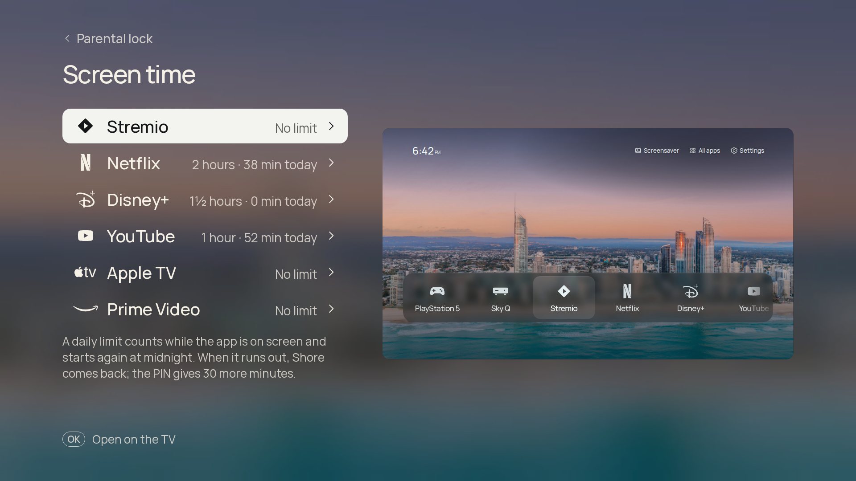Click the Screensaver picture icon
The width and height of the screenshot is (856, 481).
(638, 151)
